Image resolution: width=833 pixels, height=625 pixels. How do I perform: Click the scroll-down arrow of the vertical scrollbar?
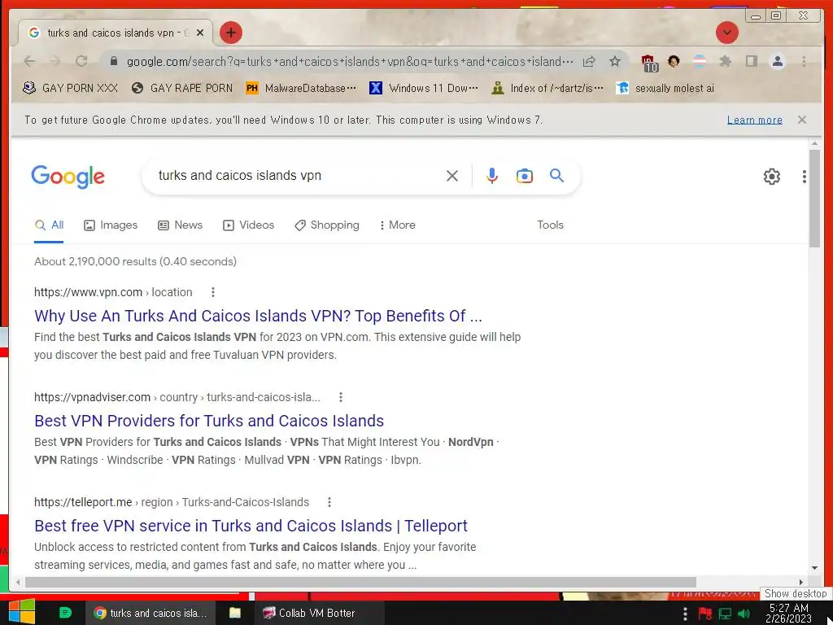[814, 568]
